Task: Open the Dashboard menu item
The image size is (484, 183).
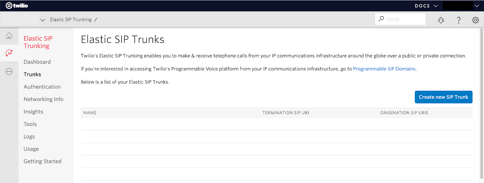Action: (37, 62)
